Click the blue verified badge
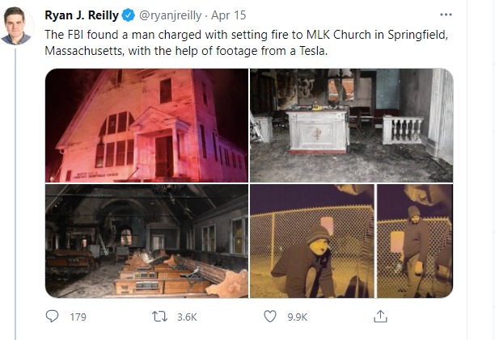The height and width of the screenshot is (340, 495). click(126, 15)
